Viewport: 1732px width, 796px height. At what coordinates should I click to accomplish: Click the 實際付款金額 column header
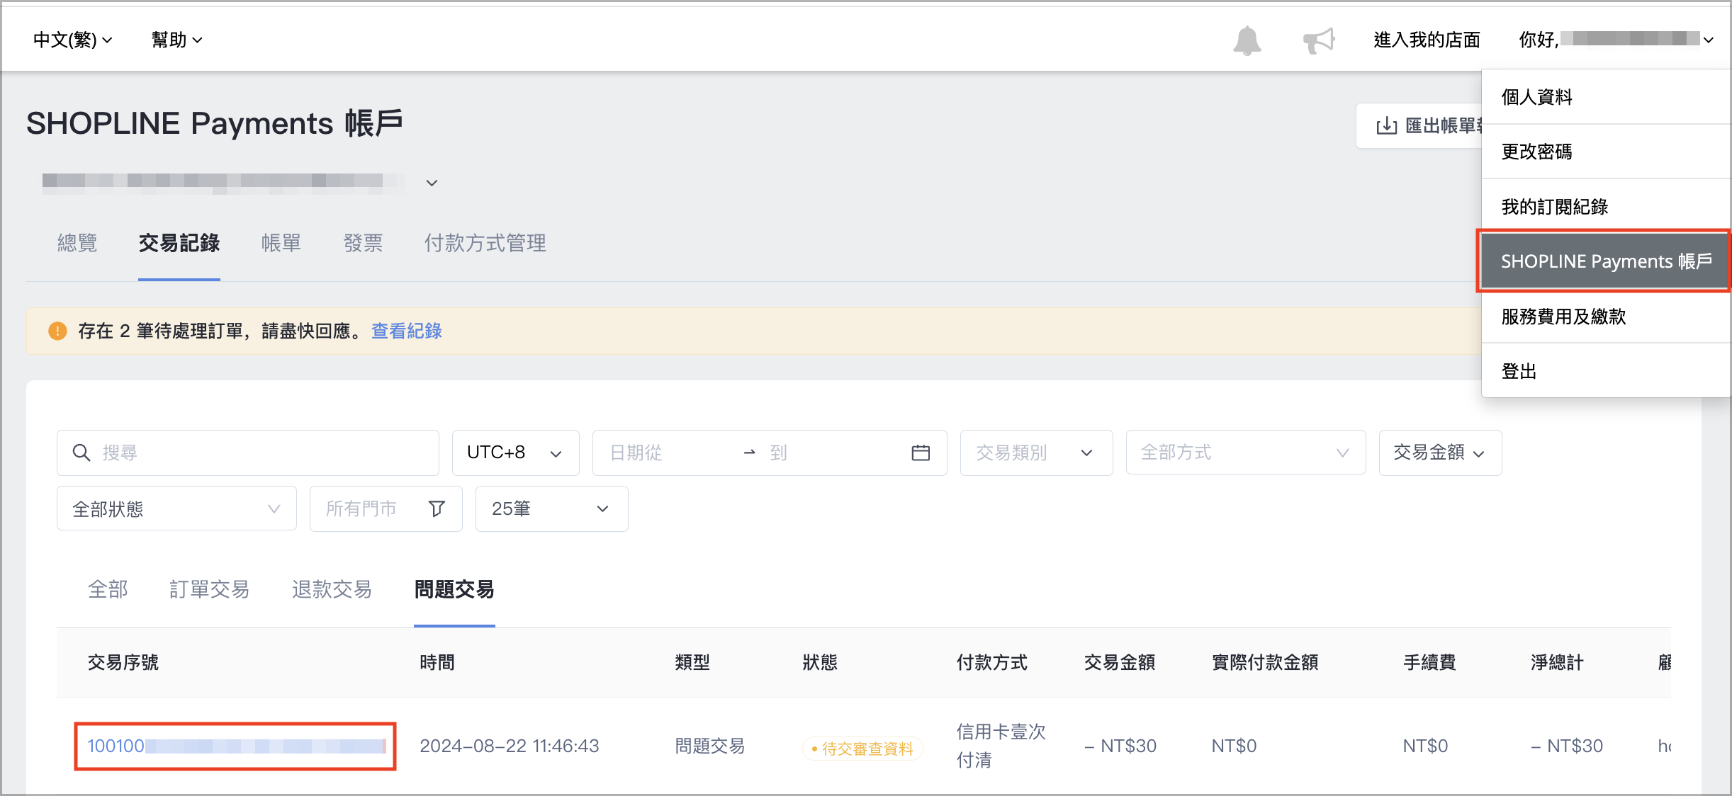pyautogui.click(x=1265, y=662)
